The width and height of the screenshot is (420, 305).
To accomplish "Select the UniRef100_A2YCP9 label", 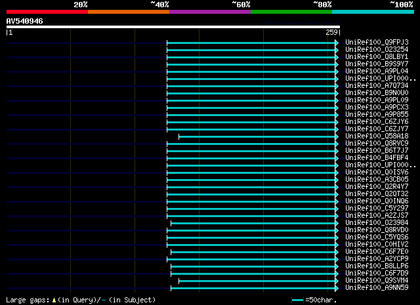I will 377,259.
